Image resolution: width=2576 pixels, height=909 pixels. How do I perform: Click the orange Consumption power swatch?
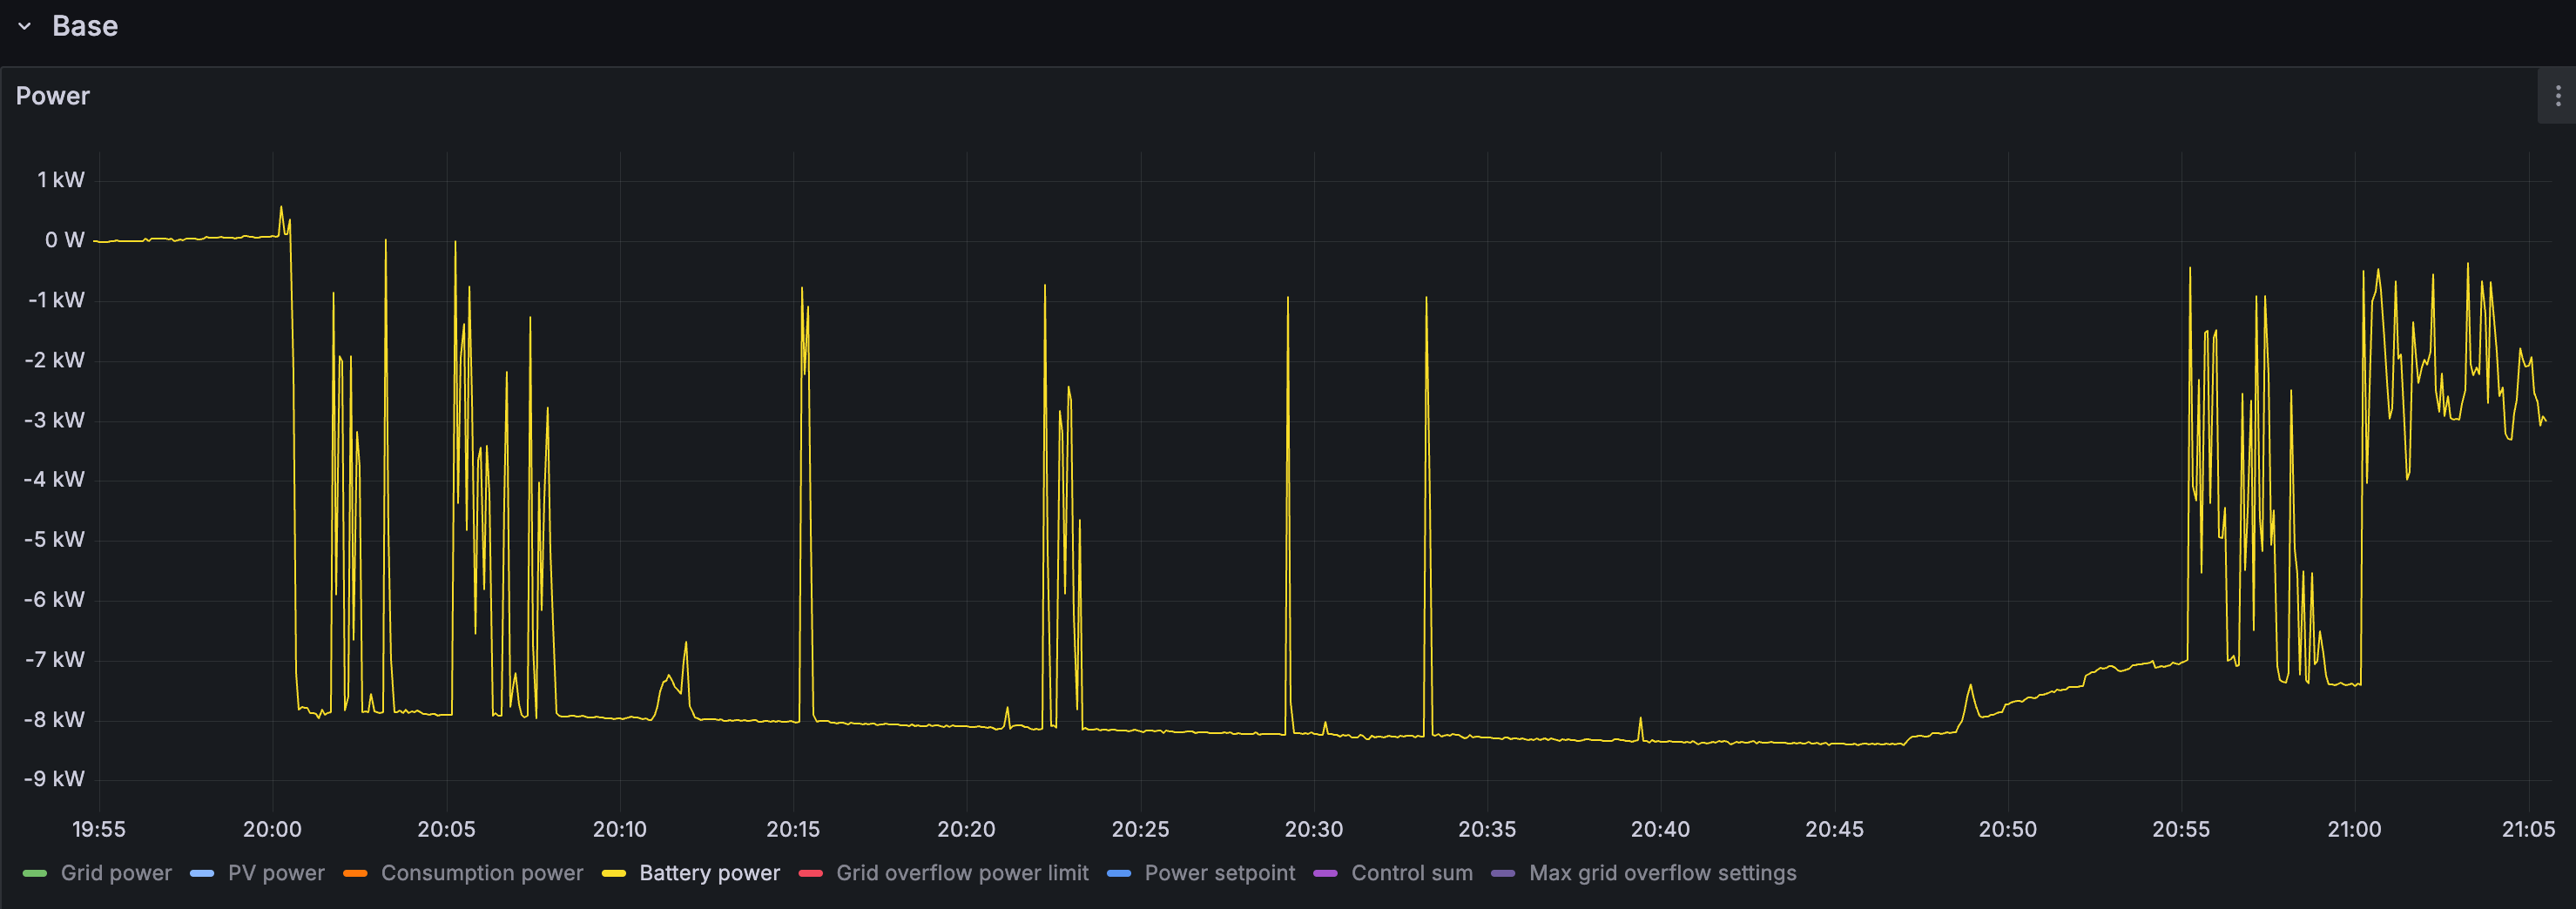(x=355, y=874)
